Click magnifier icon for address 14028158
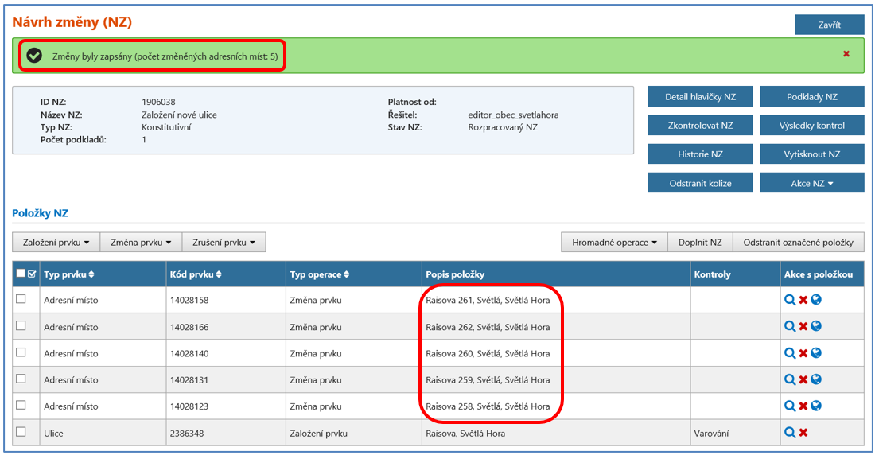The image size is (875, 455). [x=789, y=301]
